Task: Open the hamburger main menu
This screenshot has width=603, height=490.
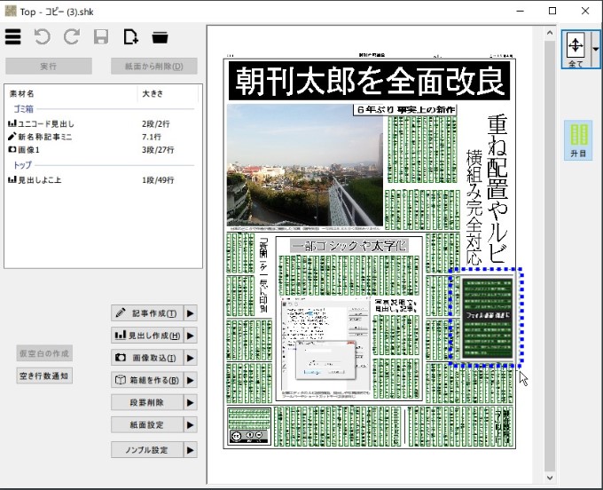Action: 13,37
